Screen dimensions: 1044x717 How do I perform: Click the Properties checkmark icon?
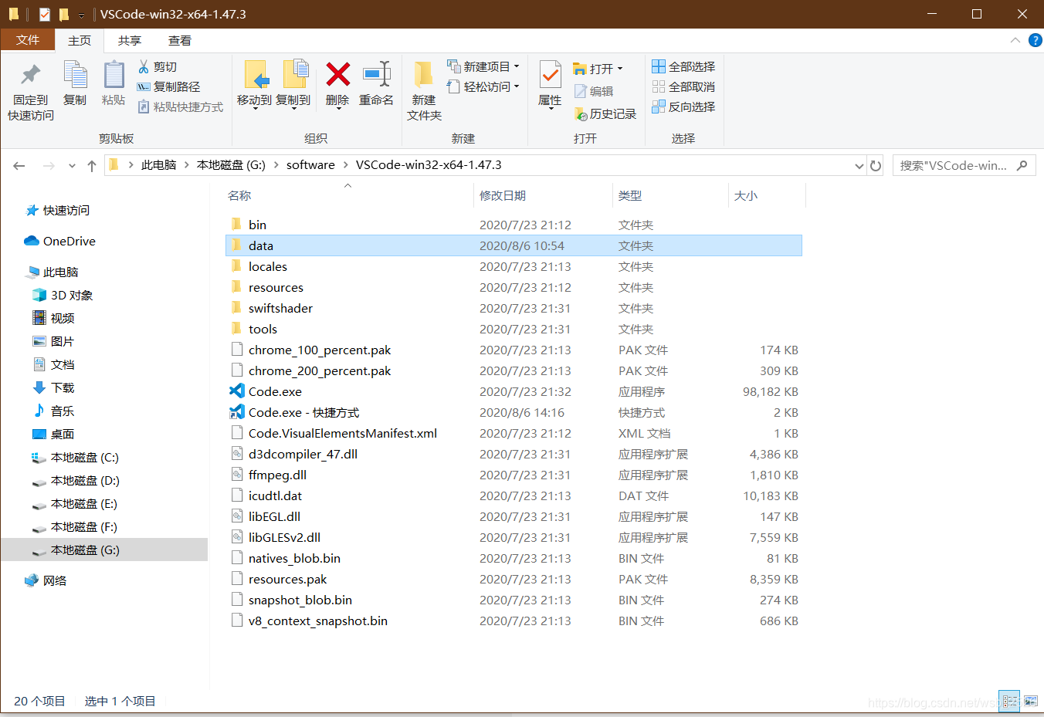coord(550,75)
